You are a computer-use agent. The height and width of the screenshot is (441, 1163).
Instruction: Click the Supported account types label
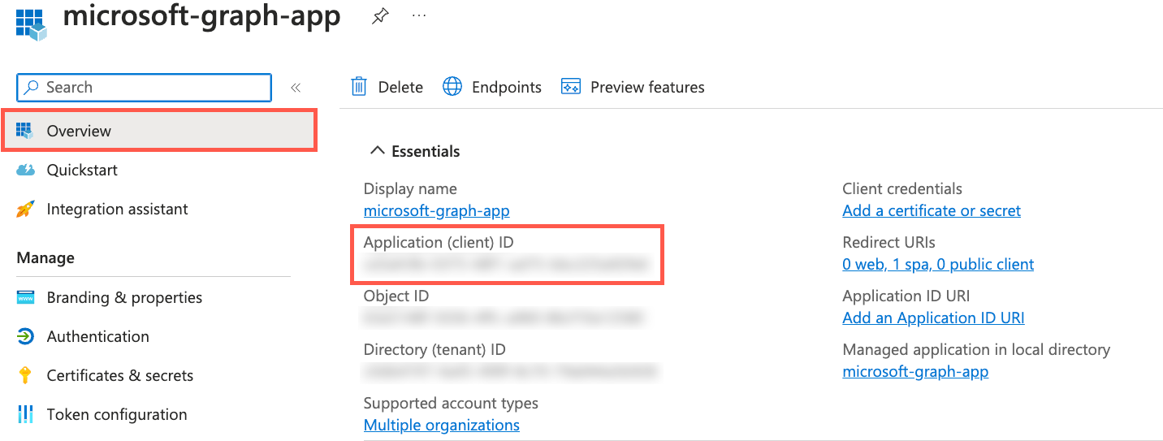pyautogui.click(x=451, y=403)
